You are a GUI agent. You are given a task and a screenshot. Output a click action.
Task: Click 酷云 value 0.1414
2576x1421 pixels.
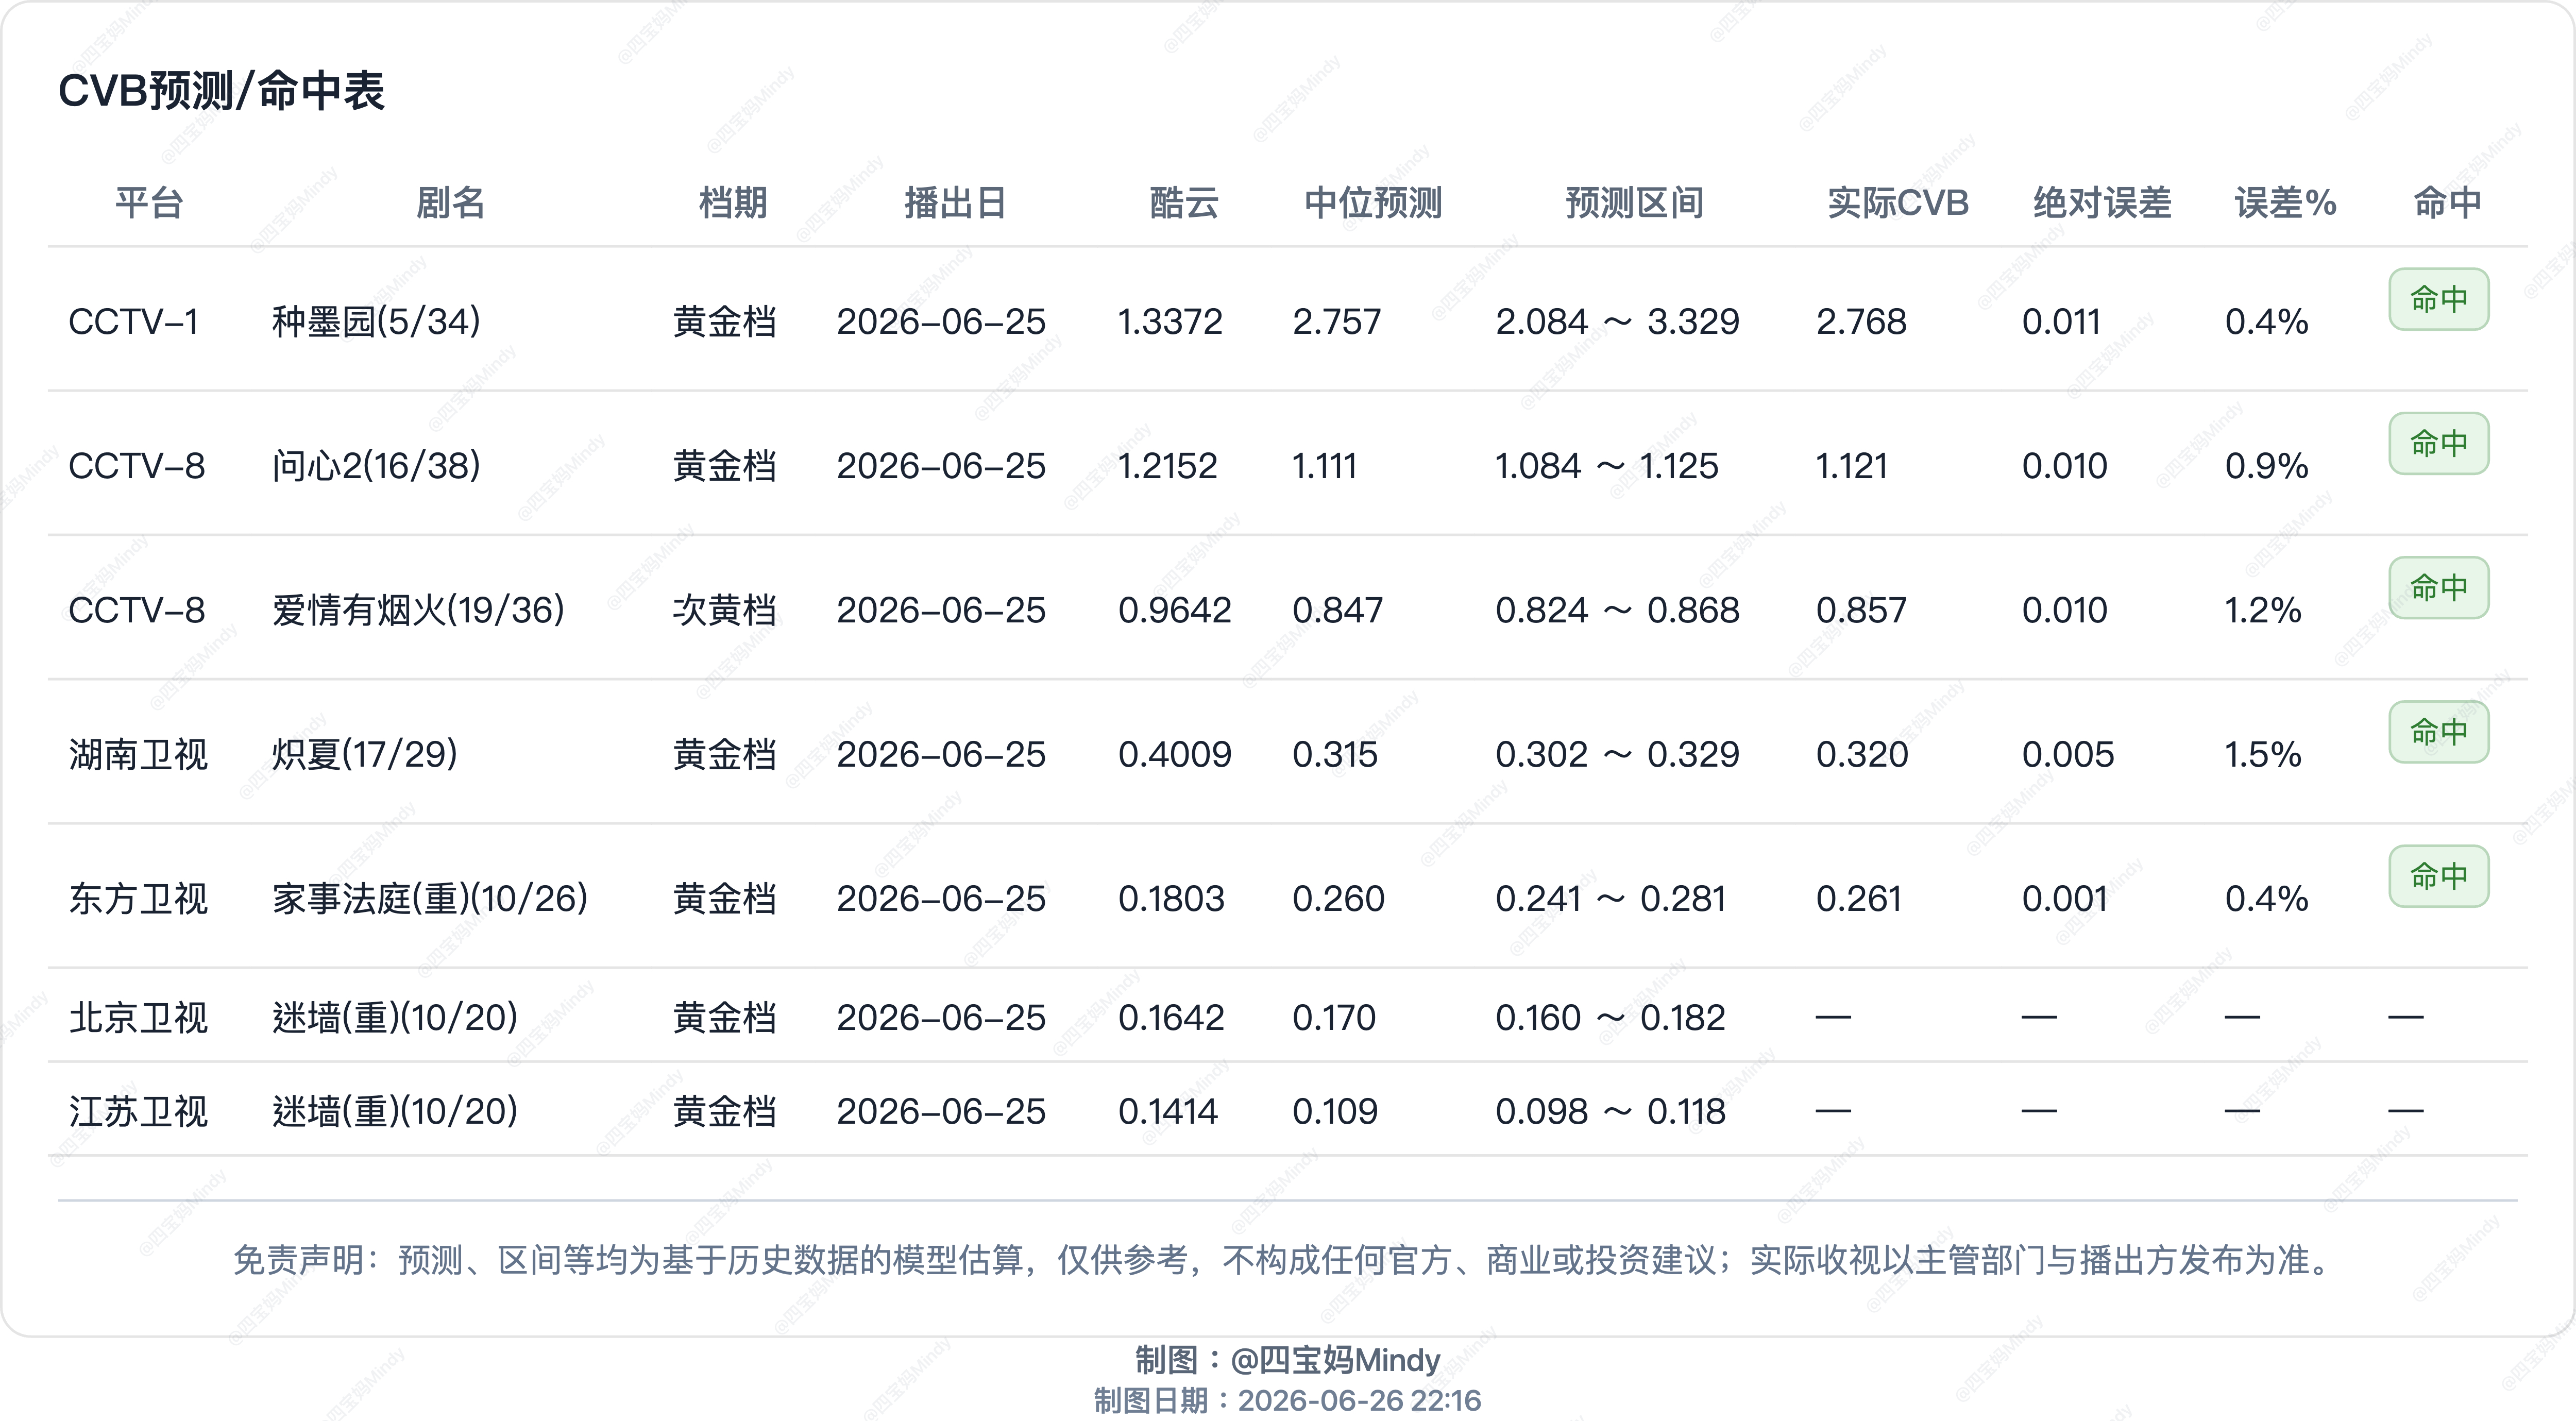[1168, 1111]
